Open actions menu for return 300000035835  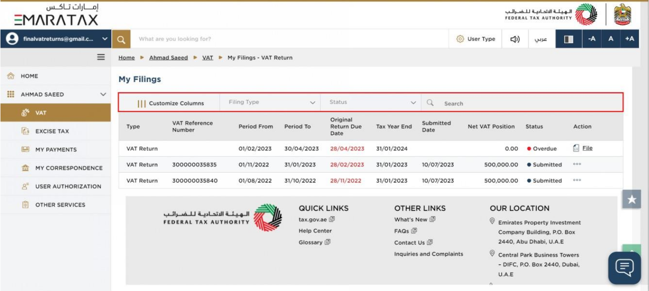coord(577,164)
